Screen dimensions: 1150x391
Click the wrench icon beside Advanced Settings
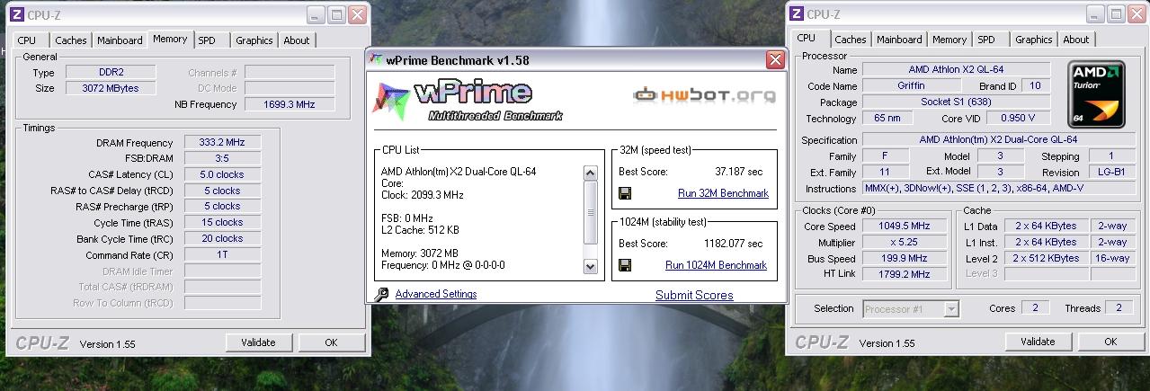(380, 294)
